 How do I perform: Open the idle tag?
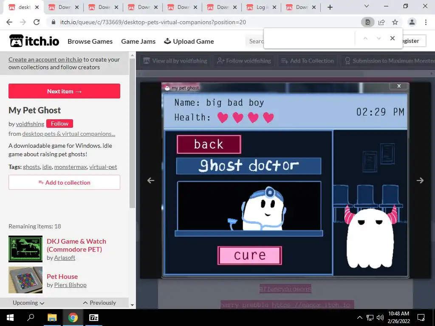click(47, 167)
